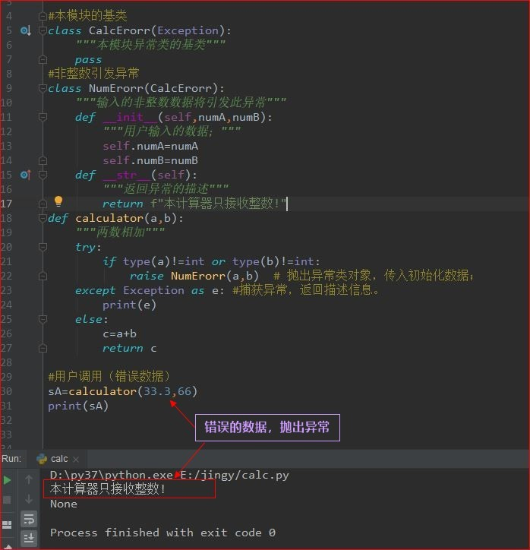Click the down arrow in Run panel
530x550 pixels.
[29, 499]
